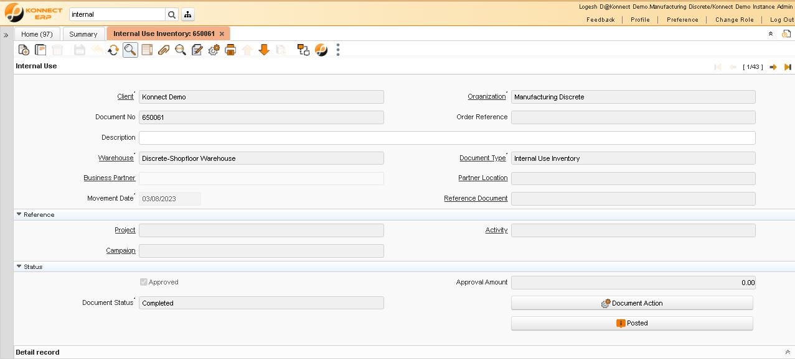Click the New Record toolbar icon

(24, 50)
